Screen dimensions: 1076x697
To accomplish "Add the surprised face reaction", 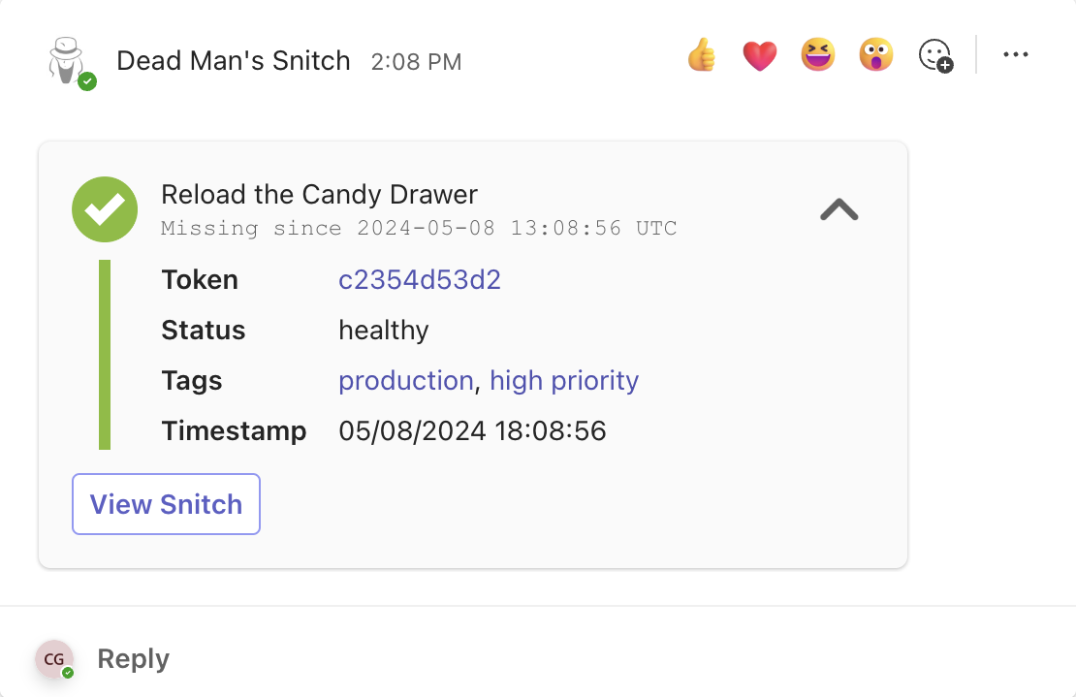I will pyautogui.click(x=876, y=55).
